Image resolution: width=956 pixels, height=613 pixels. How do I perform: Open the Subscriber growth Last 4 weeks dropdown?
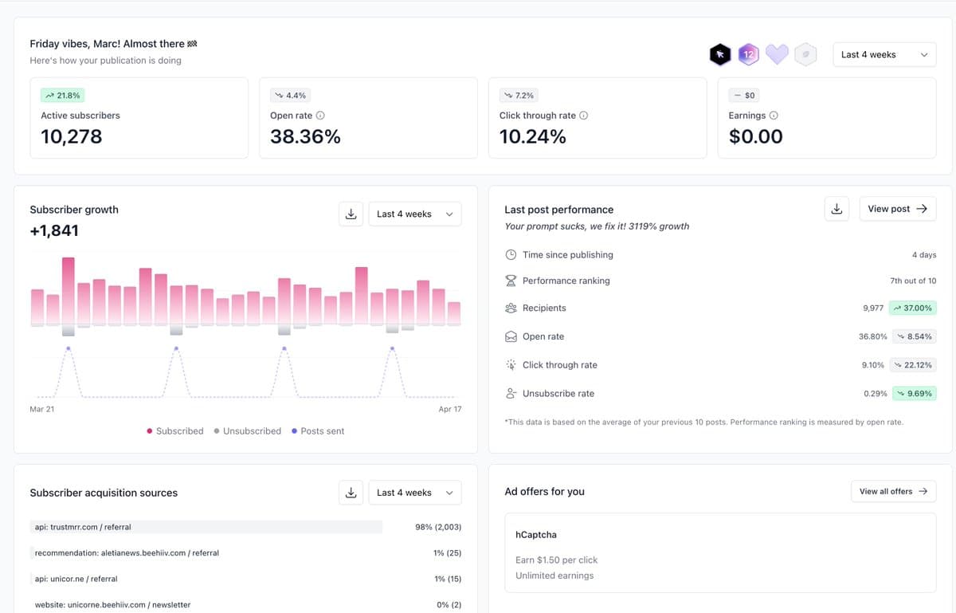[x=414, y=214]
